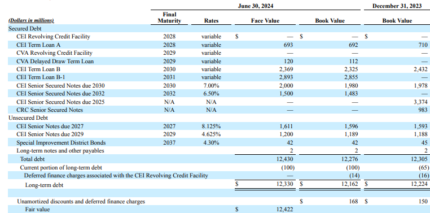Select the 6.50% rate cell
The width and height of the screenshot is (430, 213).
pos(212,93)
